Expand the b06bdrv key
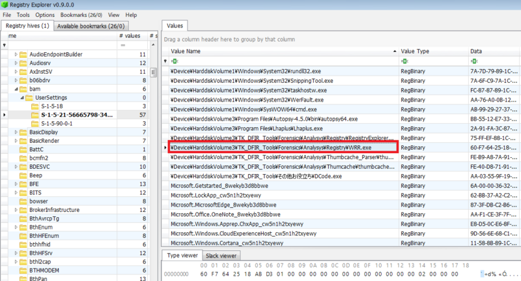 click(x=16, y=80)
